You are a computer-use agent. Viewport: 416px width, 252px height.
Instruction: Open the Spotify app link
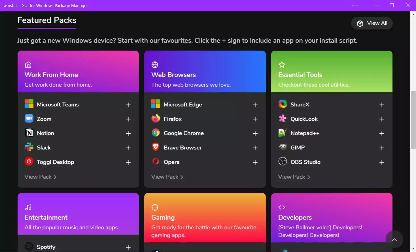46,247
